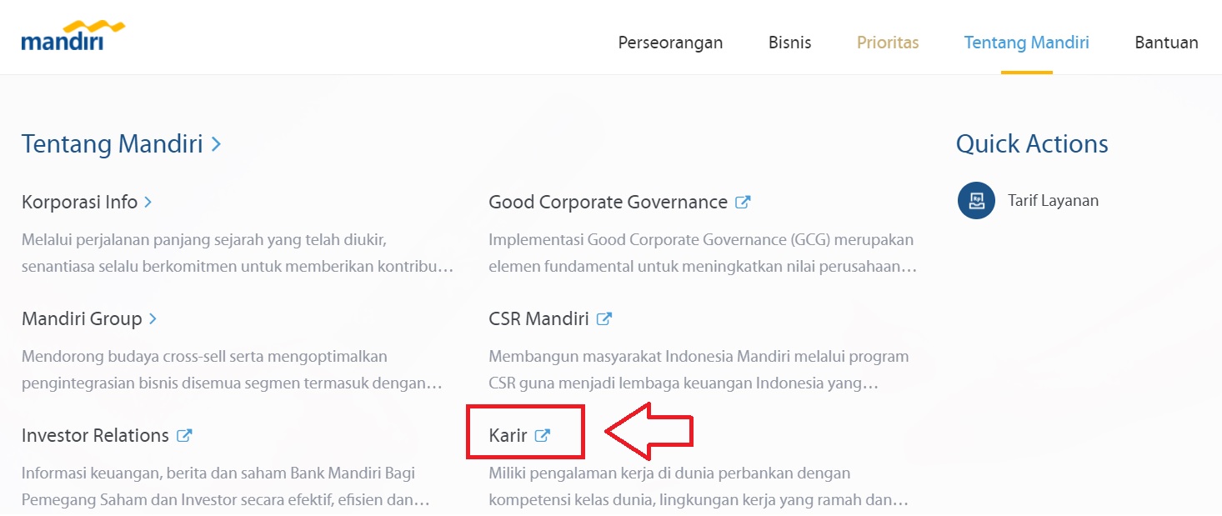Click chevron arrow next to Tentang Mandiri heading

216,144
